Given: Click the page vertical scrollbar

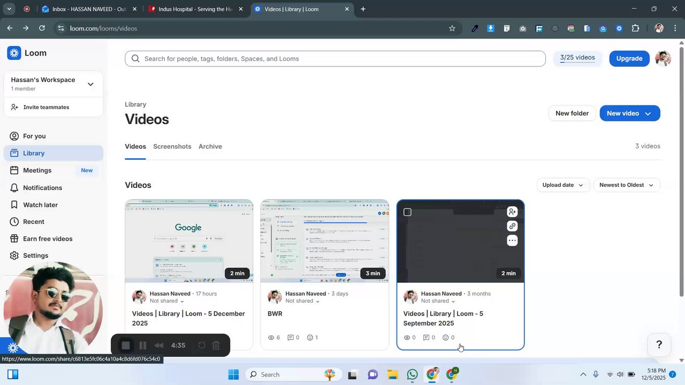Looking at the screenshot, I should click(681, 171).
